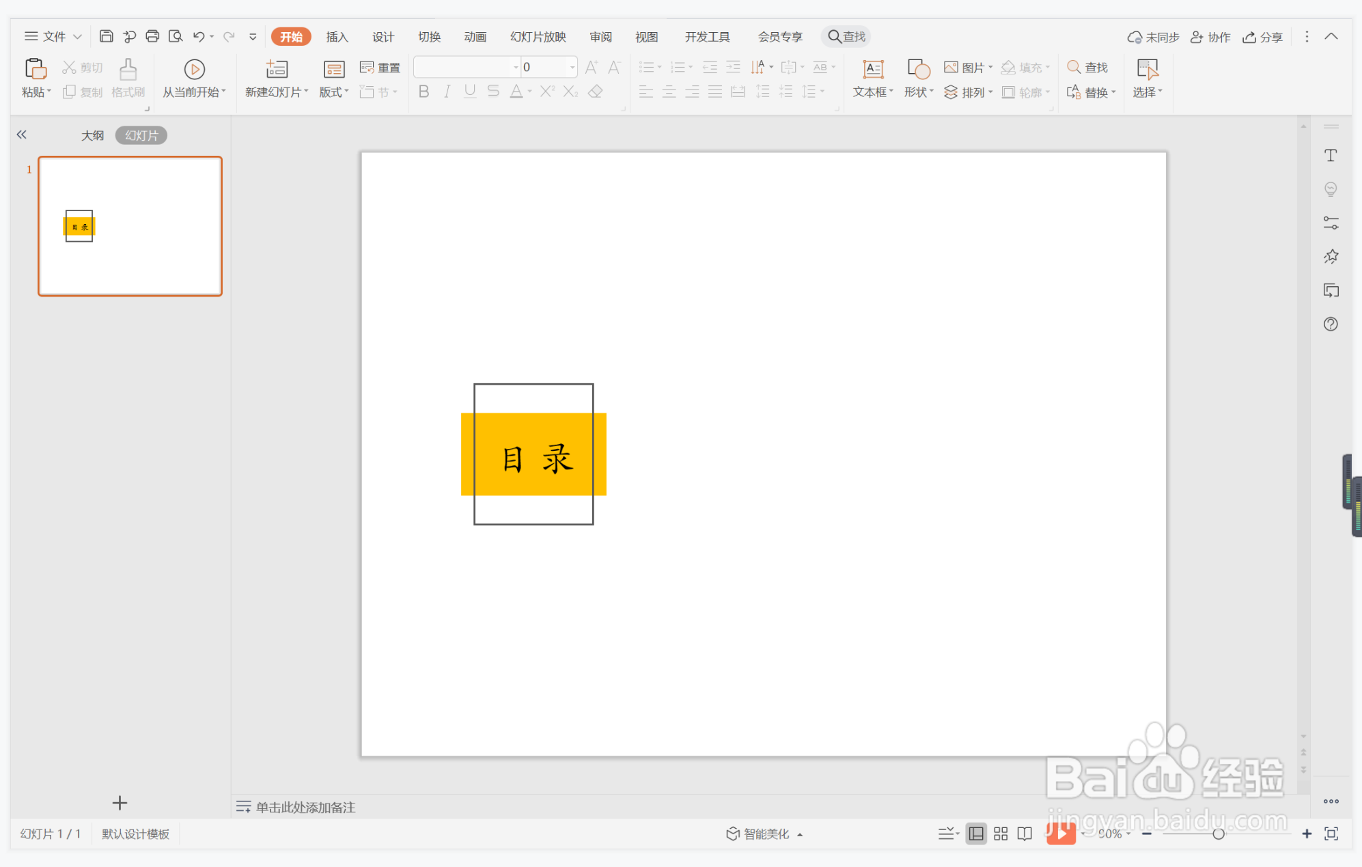Redo the last undone action
Screen dimensions: 1362x867
[229, 36]
